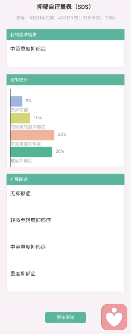Open 更多测试 button
This screenshot has height=334, width=131.
coord(65,318)
